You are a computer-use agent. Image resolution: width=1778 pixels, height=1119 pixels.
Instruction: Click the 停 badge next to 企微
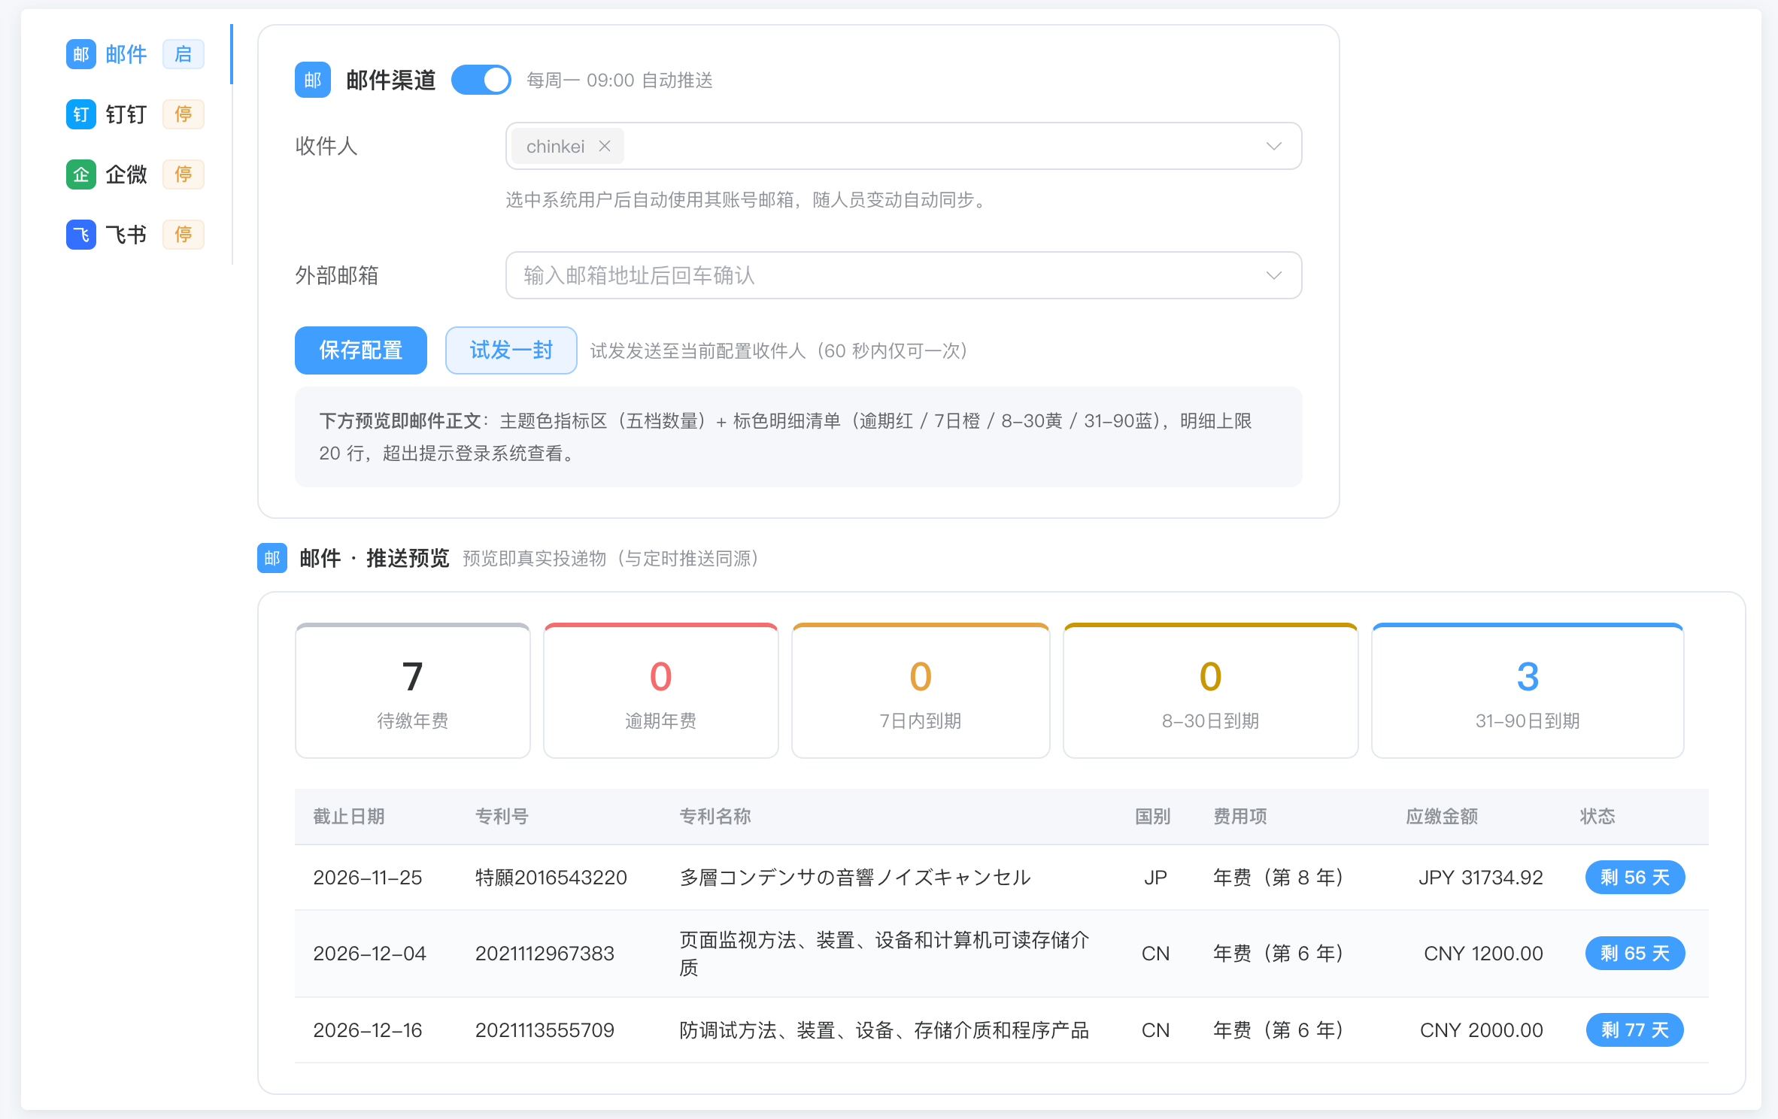pyautogui.click(x=184, y=174)
